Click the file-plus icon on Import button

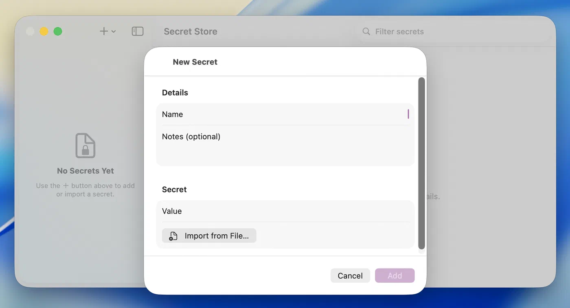click(173, 236)
